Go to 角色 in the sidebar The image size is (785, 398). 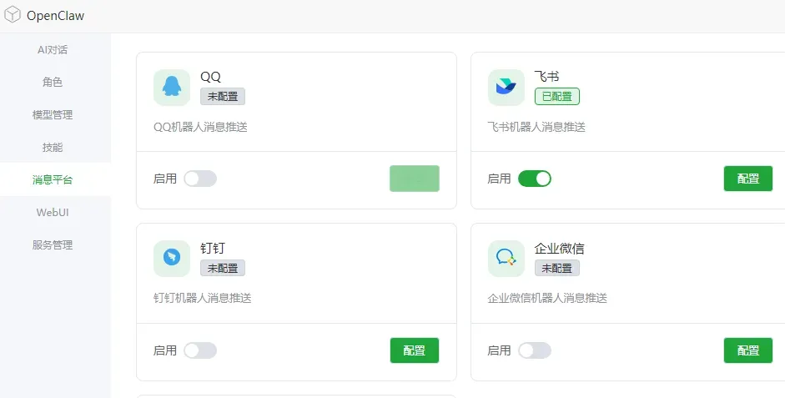(x=53, y=82)
